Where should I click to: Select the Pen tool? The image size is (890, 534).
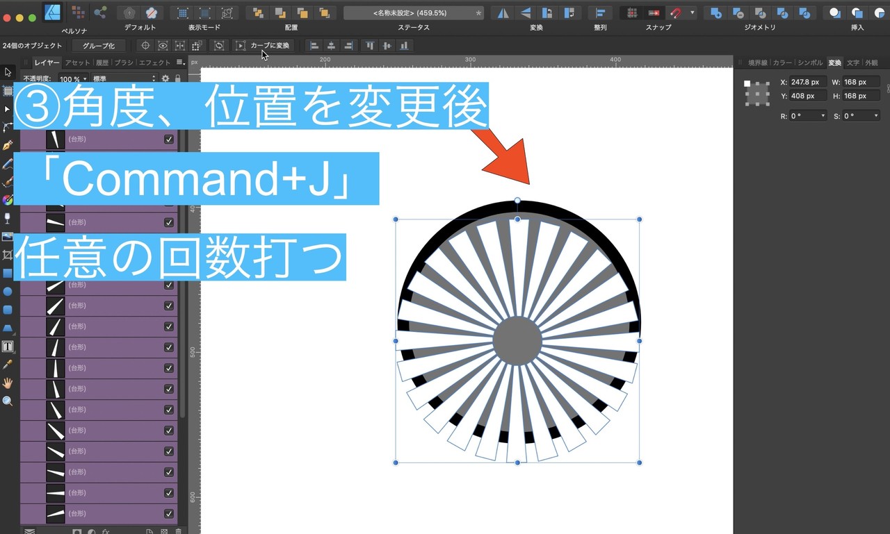[x=8, y=146]
